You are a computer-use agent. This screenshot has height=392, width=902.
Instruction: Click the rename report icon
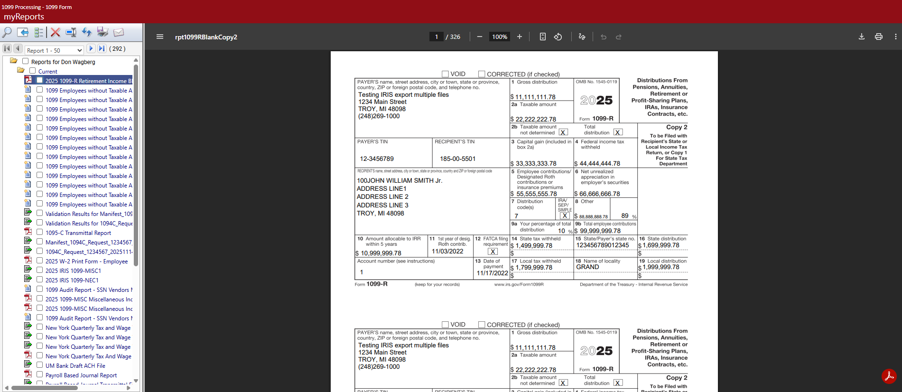pyautogui.click(x=71, y=32)
